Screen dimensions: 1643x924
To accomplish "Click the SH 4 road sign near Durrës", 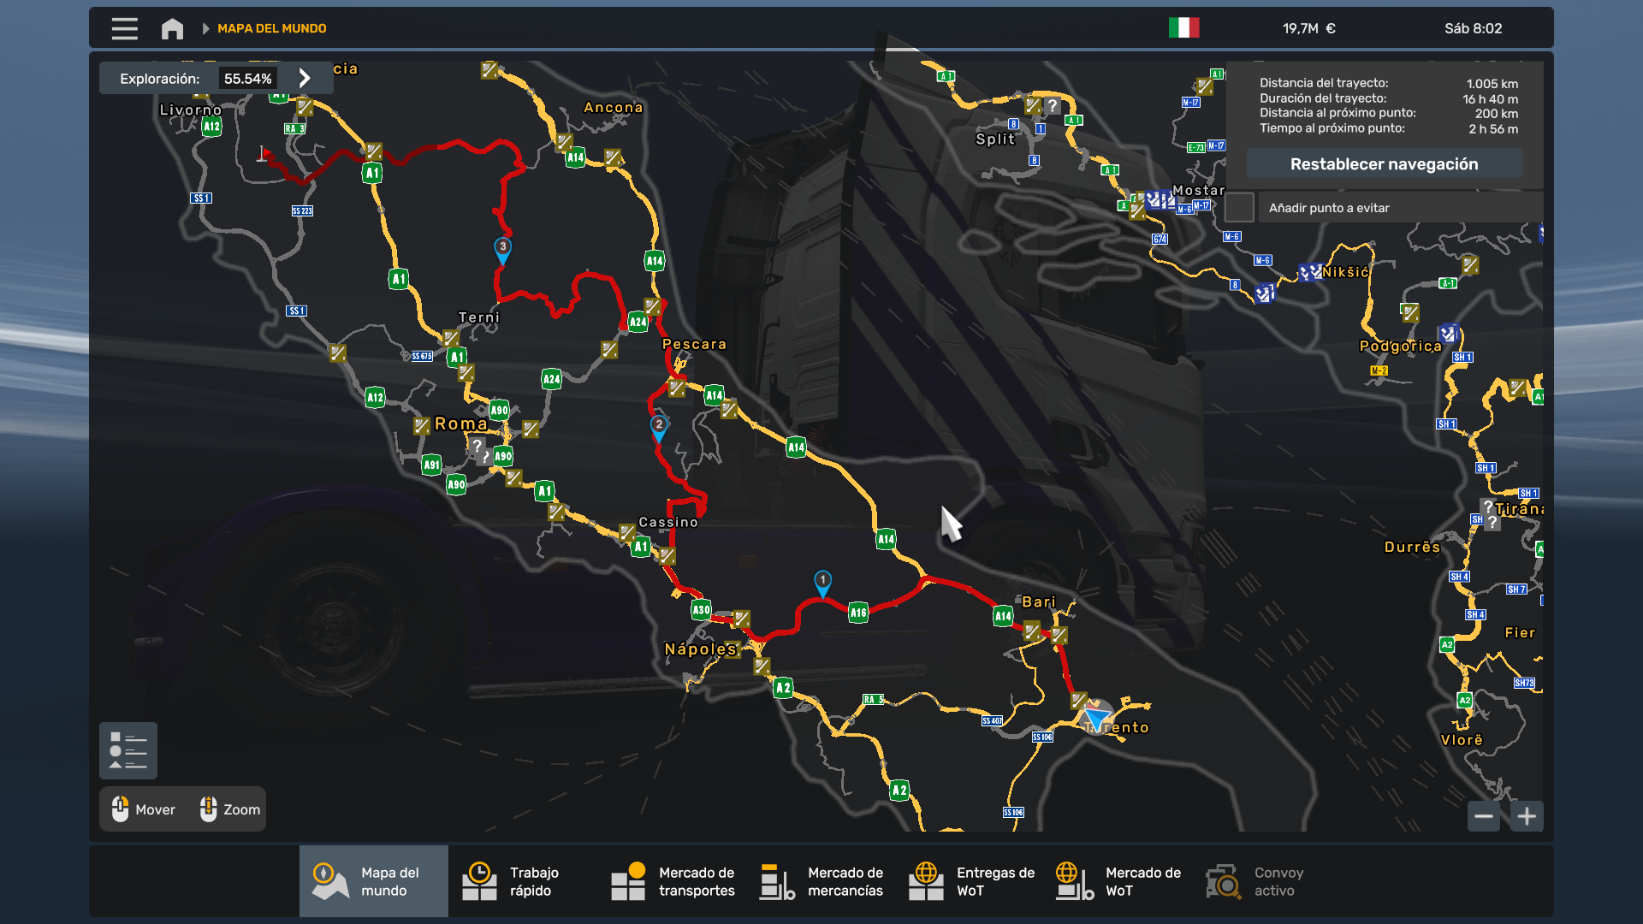I will coord(1460,577).
